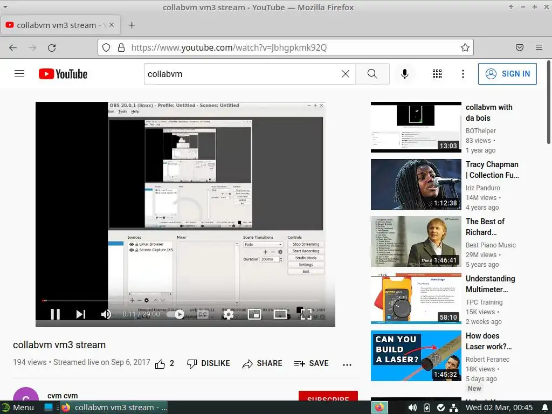Screen dimensions: 552x414
Task: Open more actions below the video
Action: [x=347, y=364]
